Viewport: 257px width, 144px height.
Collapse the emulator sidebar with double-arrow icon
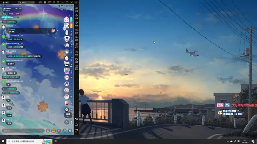point(76,2)
